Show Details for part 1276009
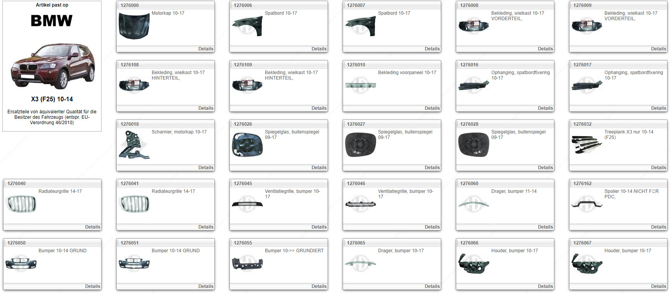671x293 pixels. click(x=659, y=49)
